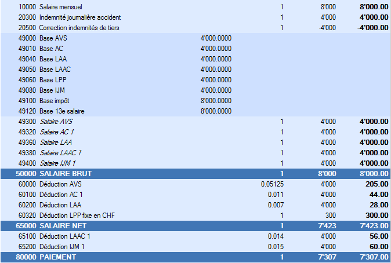Click the 49100 Base impôt row
The width and height of the screenshot is (391, 263).
195,101
